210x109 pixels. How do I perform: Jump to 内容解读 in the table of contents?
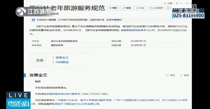[x=62, y=62]
